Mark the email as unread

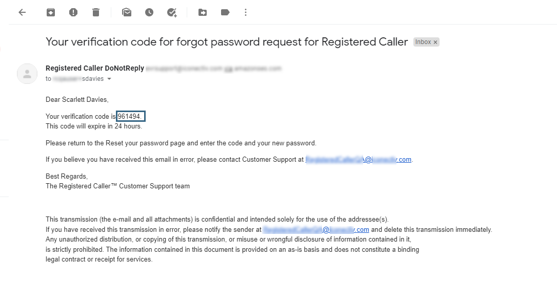(x=127, y=12)
